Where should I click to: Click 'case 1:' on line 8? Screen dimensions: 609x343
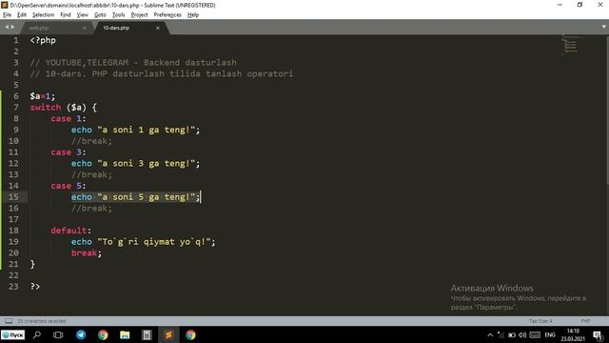click(69, 118)
